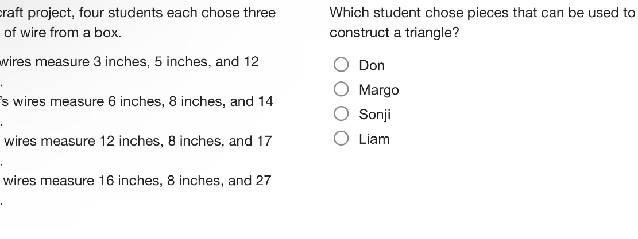Mark the Liam radio button

341,139
